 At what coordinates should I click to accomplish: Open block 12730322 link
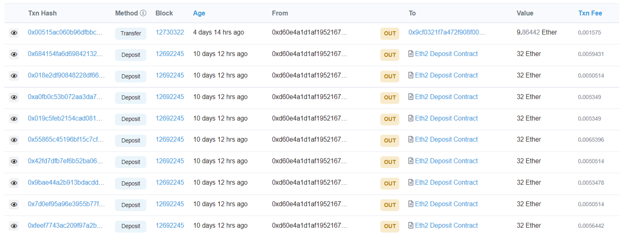pos(169,32)
